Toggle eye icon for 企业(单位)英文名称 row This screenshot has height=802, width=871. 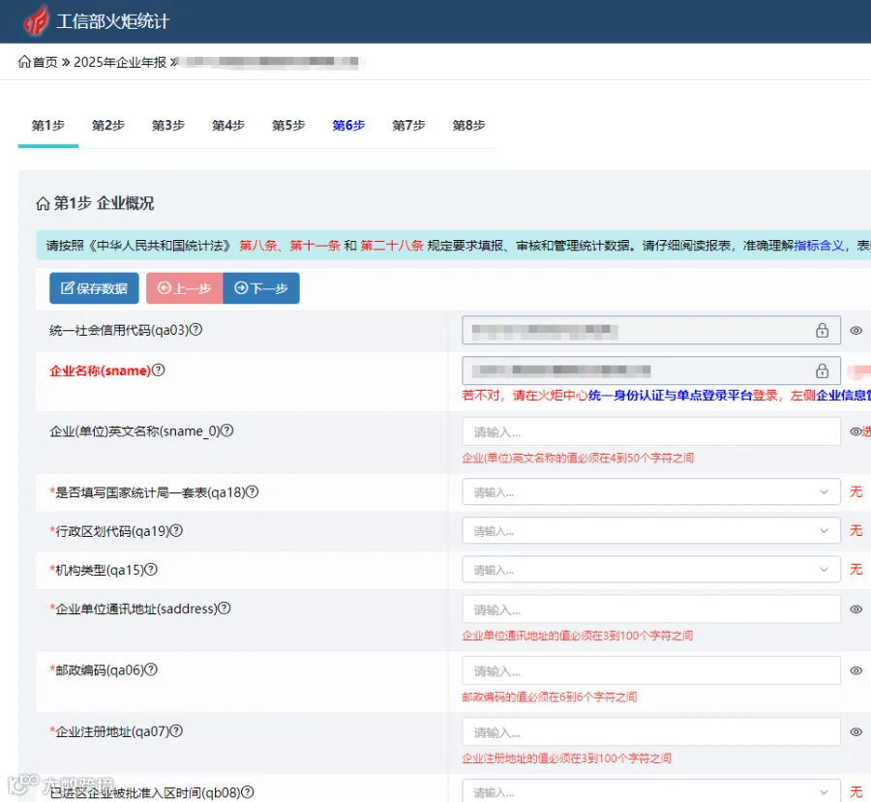pos(856,431)
